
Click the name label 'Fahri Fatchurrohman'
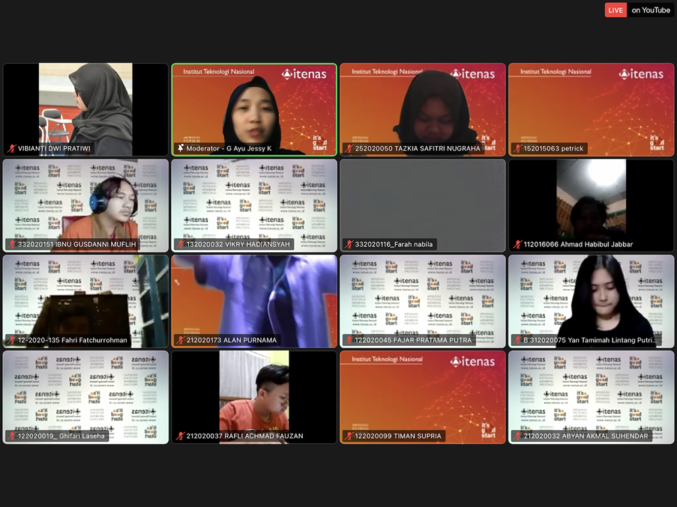[73, 340]
